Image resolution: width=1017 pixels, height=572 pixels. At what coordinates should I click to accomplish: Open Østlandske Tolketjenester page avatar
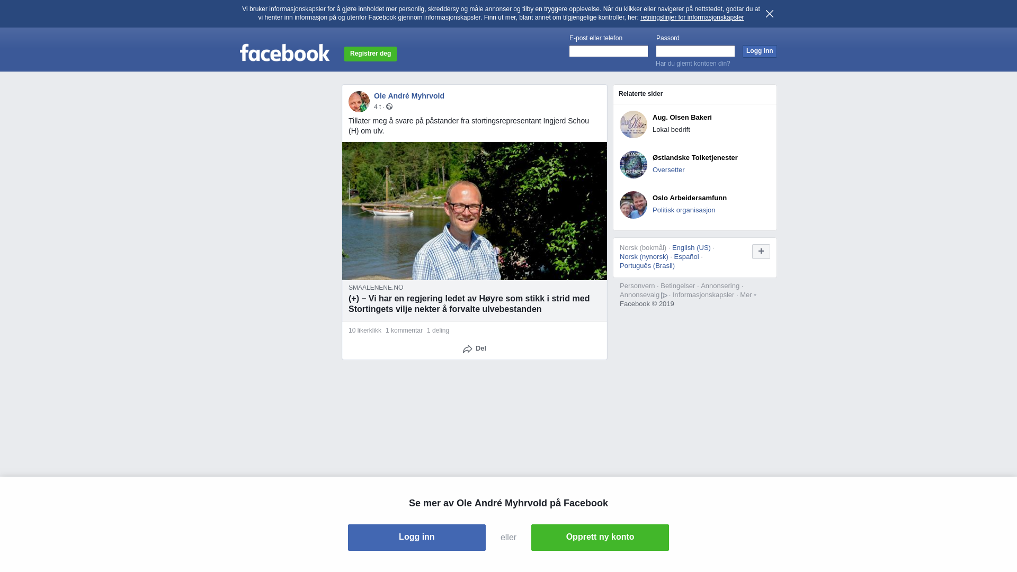point(634,165)
